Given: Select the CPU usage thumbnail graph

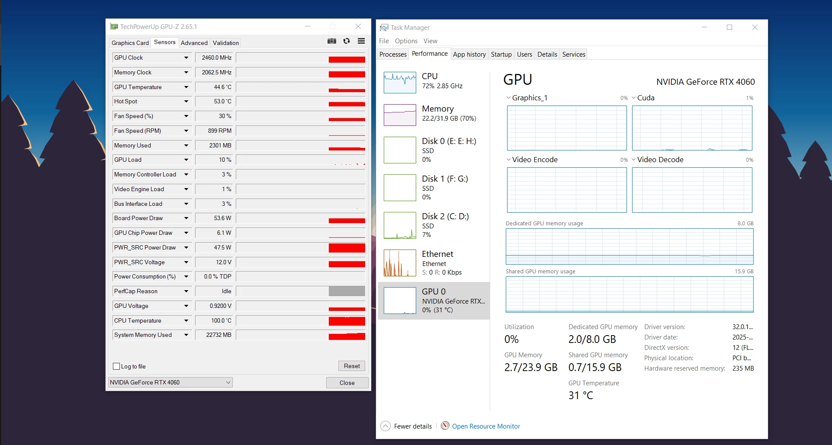Looking at the screenshot, I should pos(400,83).
